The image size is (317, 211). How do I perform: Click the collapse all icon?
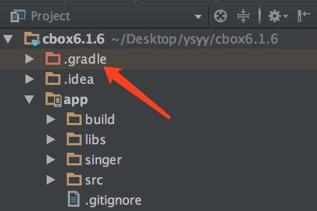tap(243, 16)
